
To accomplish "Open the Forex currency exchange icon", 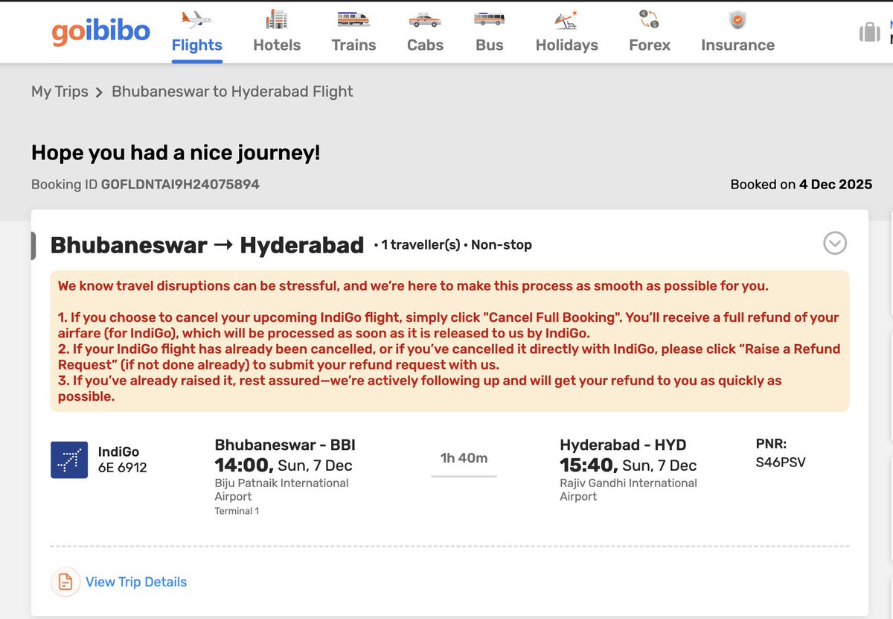I will coord(650,19).
